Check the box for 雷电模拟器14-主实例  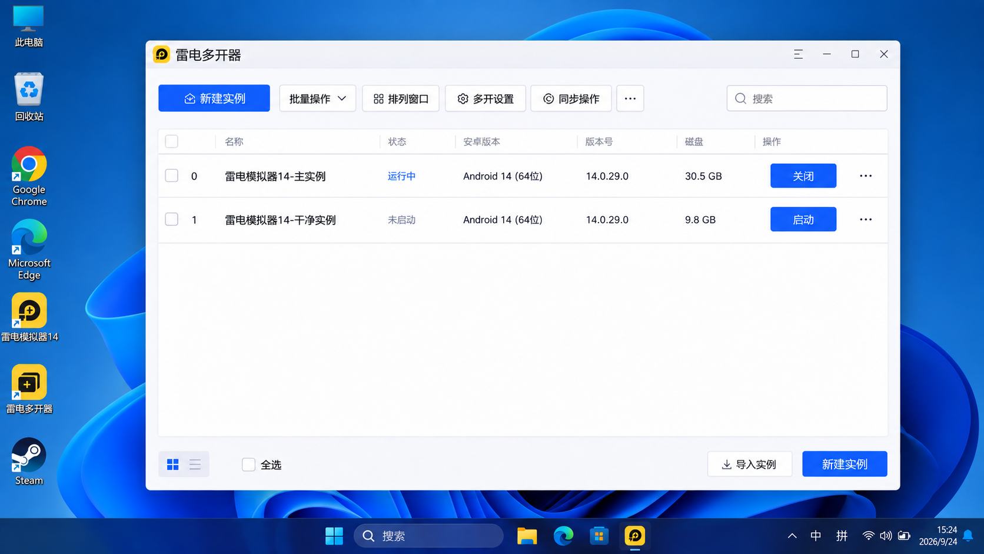(x=171, y=175)
